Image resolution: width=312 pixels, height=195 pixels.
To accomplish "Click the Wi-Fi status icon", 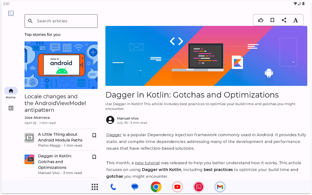I will (x=296, y=4).
